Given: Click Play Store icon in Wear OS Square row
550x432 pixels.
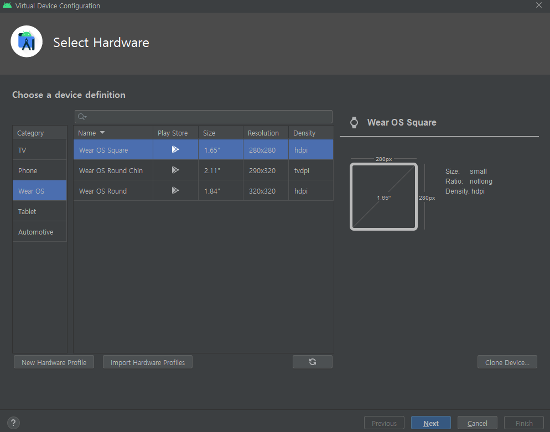Looking at the screenshot, I should (175, 150).
